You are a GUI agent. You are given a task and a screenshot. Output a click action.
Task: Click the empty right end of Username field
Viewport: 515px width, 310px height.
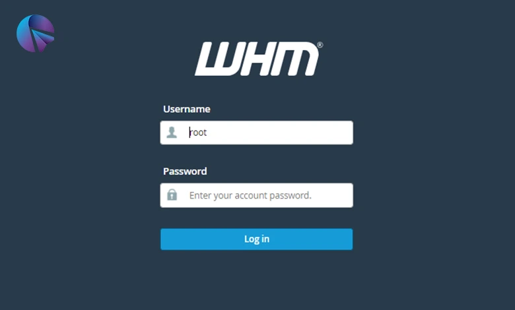click(x=328, y=133)
